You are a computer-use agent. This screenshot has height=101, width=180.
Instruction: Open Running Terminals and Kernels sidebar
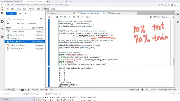point(2,22)
